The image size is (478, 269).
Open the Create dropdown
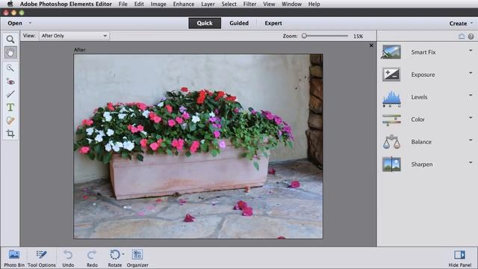pyautogui.click(x=461, y=23)
